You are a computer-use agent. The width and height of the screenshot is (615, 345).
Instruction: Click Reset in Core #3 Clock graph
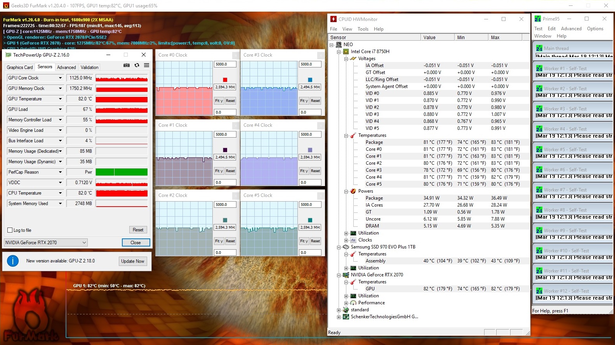pyautogui.click(x=316, y=101)
